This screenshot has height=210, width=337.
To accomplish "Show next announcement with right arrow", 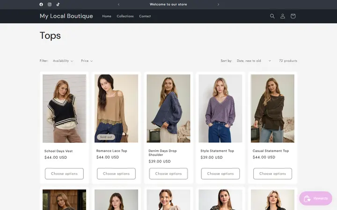I will point(218,4).
